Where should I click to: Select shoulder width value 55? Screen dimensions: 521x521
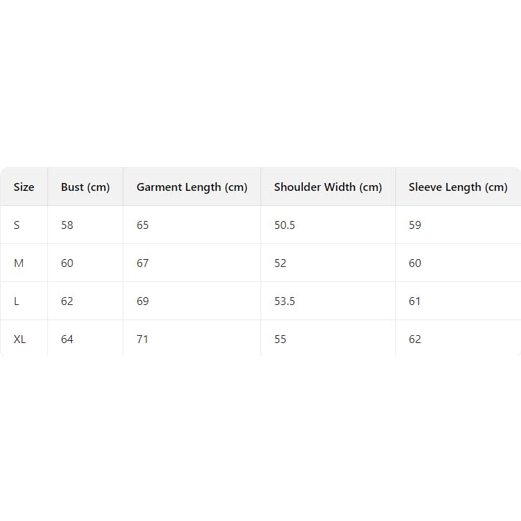coord(280,339)
